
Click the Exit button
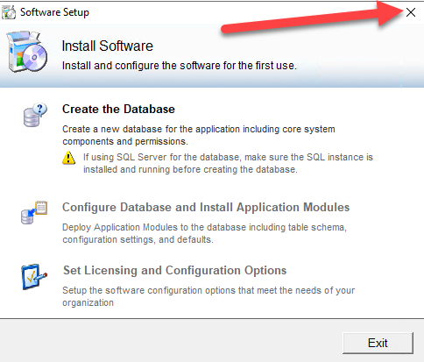coord(378,343)
